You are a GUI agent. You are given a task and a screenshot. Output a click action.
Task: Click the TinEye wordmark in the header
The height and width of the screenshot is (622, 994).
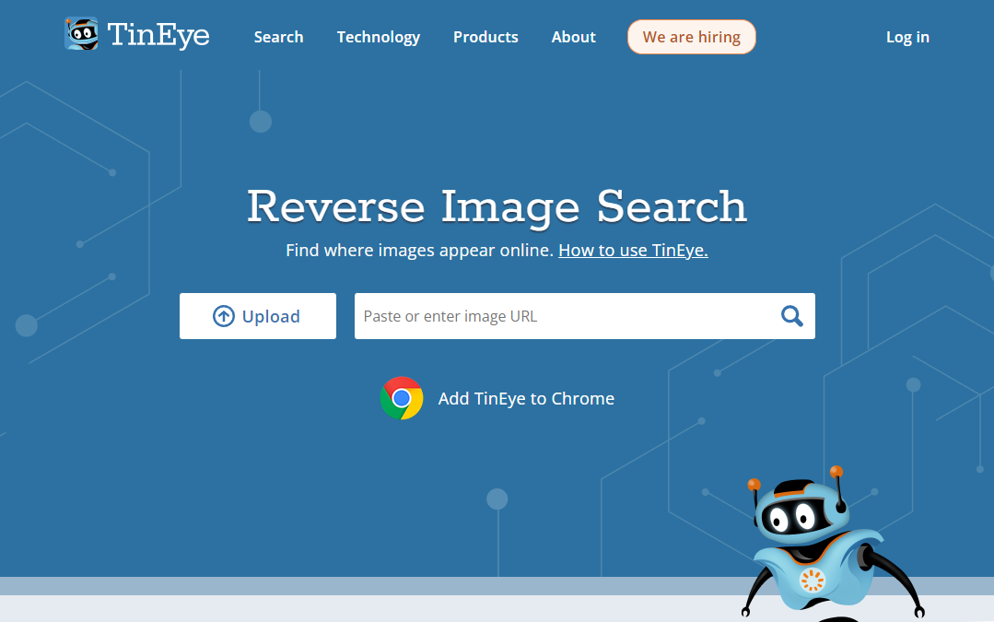158,35
